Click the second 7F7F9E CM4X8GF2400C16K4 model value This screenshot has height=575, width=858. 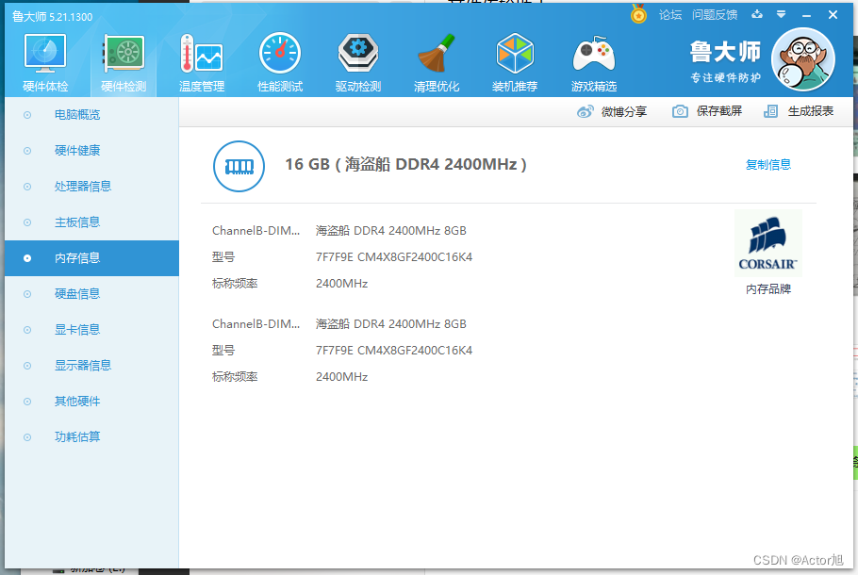(x=394, y=351)
